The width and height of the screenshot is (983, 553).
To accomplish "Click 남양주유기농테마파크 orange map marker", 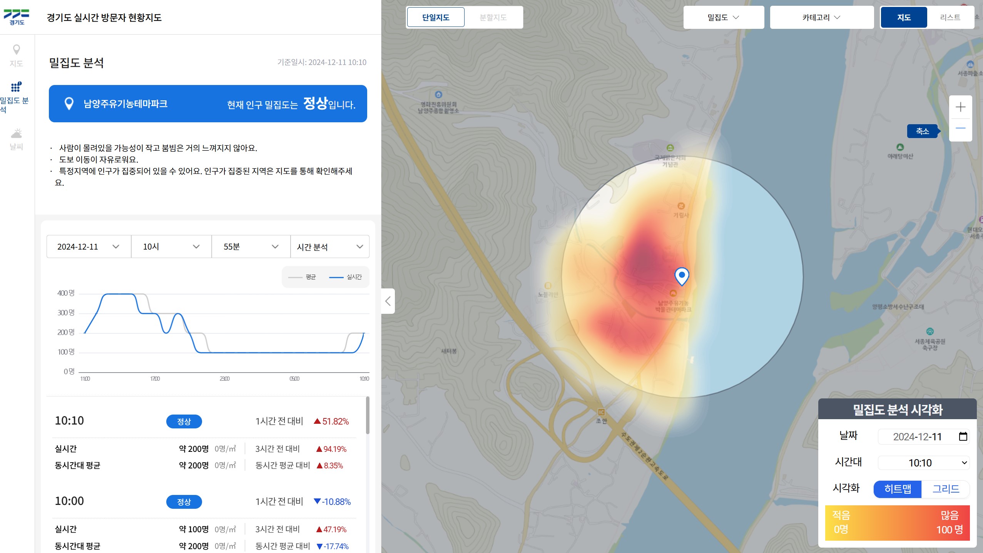I will point(673,293).
